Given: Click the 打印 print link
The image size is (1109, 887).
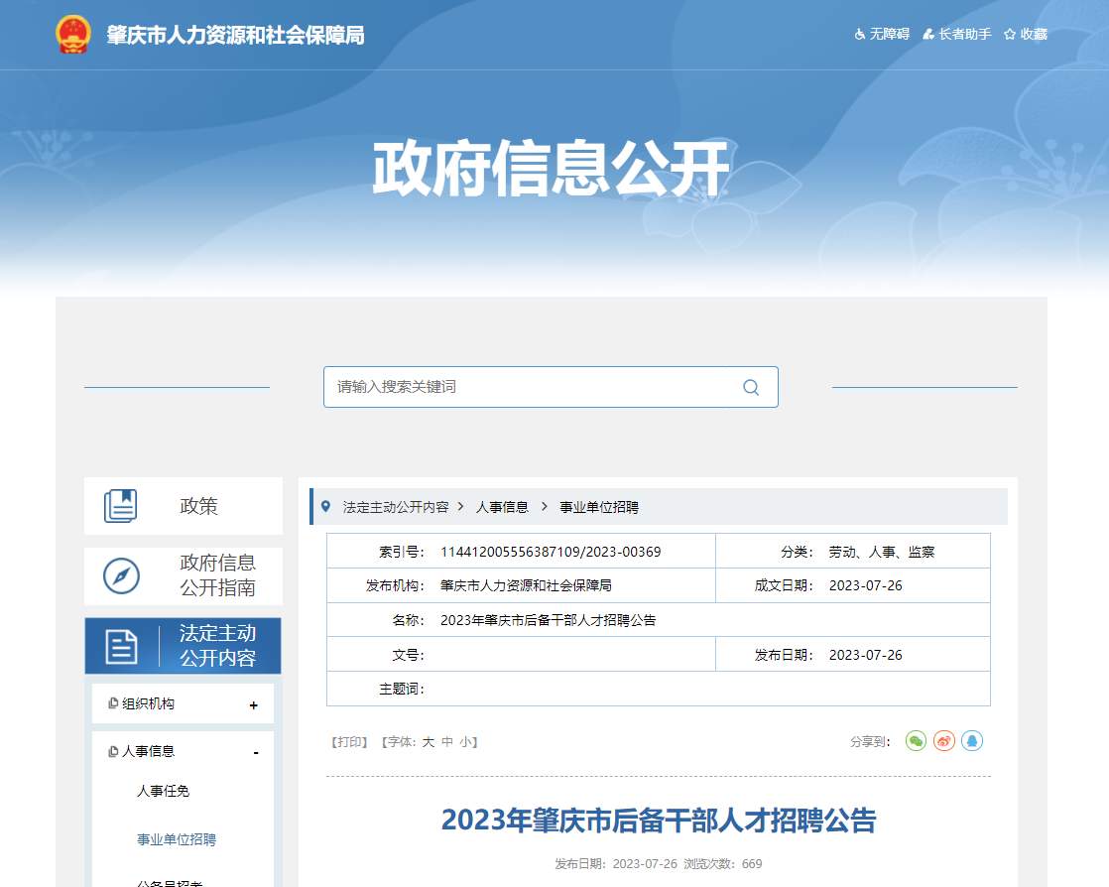Looking at the screenshot, I should pyautogui.click(x=349, y=742).
